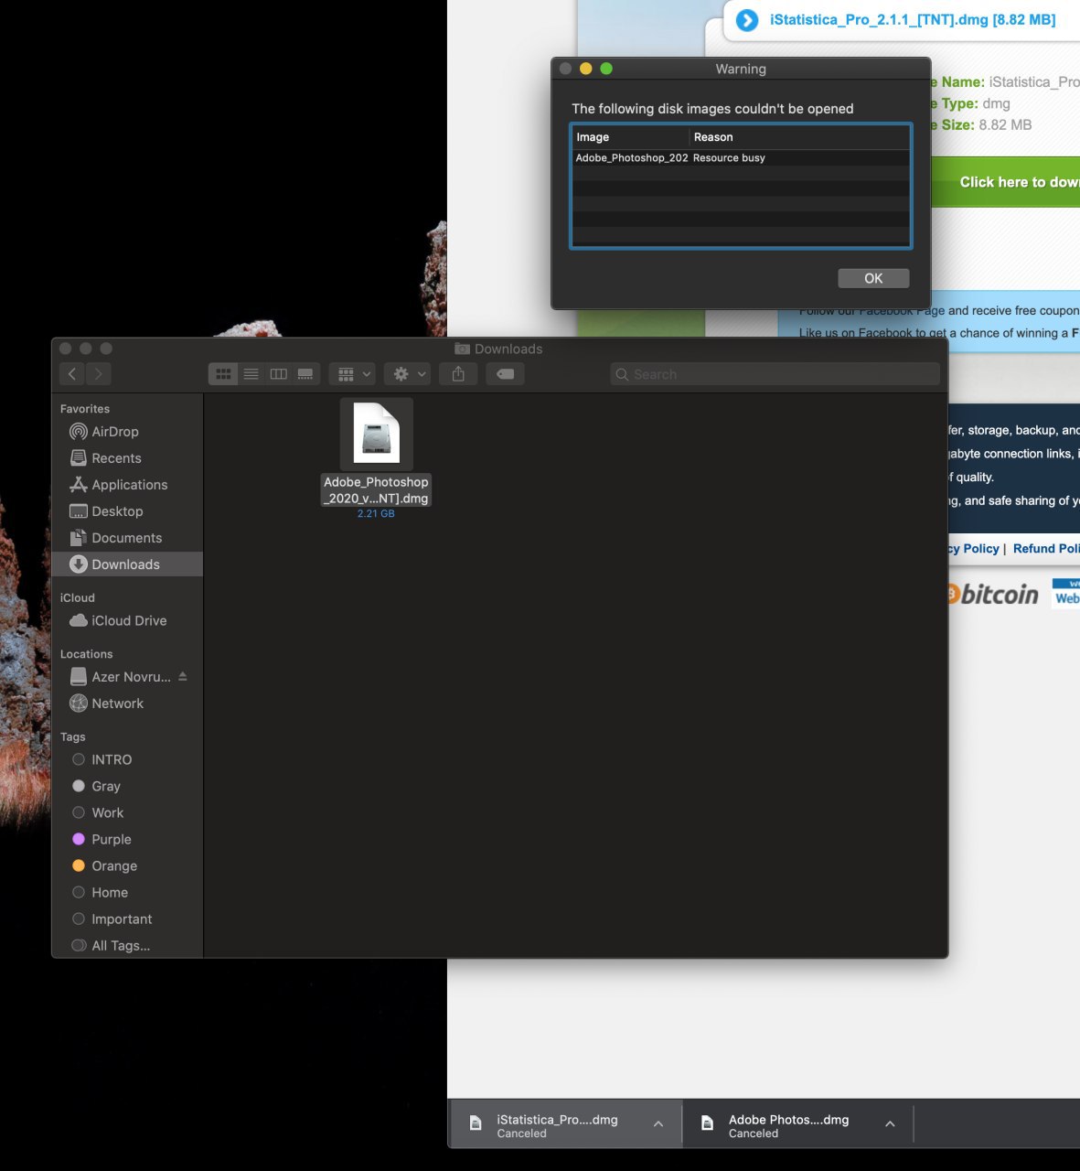Click the 2.21 GB file size label
This screenshot has width=1080, height=1171.
point(376,514)
